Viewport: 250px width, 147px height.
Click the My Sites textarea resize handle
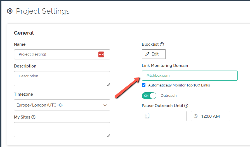pyautogui.click(x=109, y=136)
